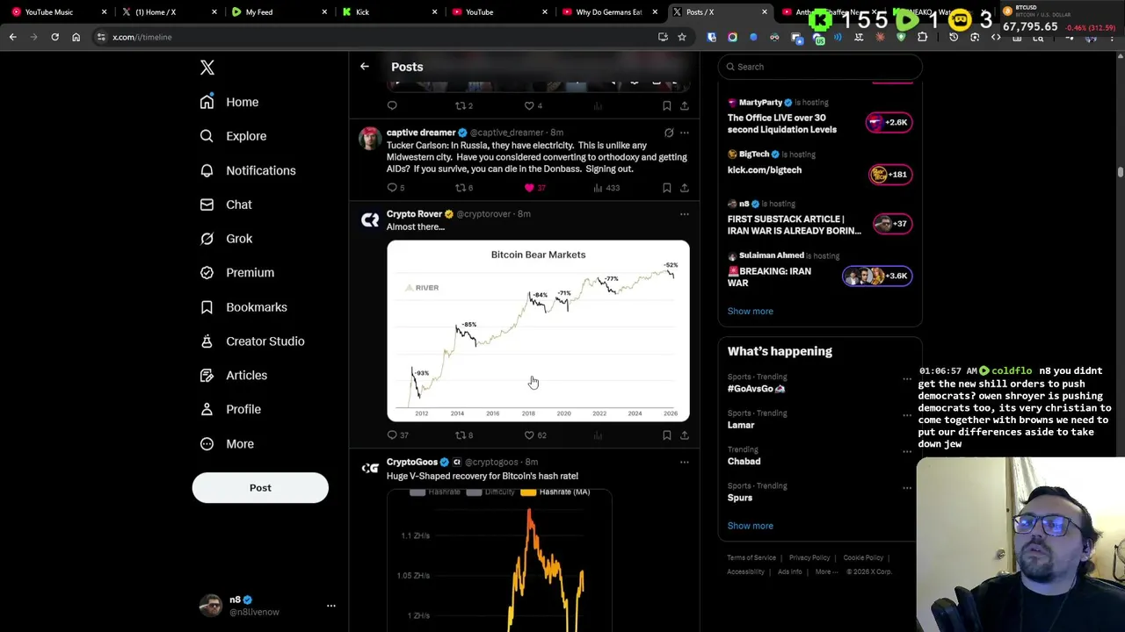Open the CryptoGoos hashrate chart image
Viewport: 1125px width, 632px height.
point(499,559)
